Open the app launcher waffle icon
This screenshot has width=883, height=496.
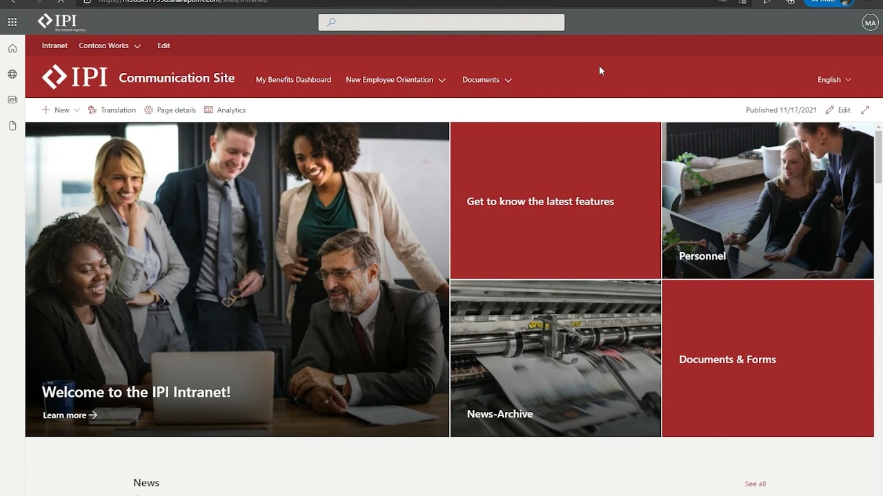pos(12,22)
